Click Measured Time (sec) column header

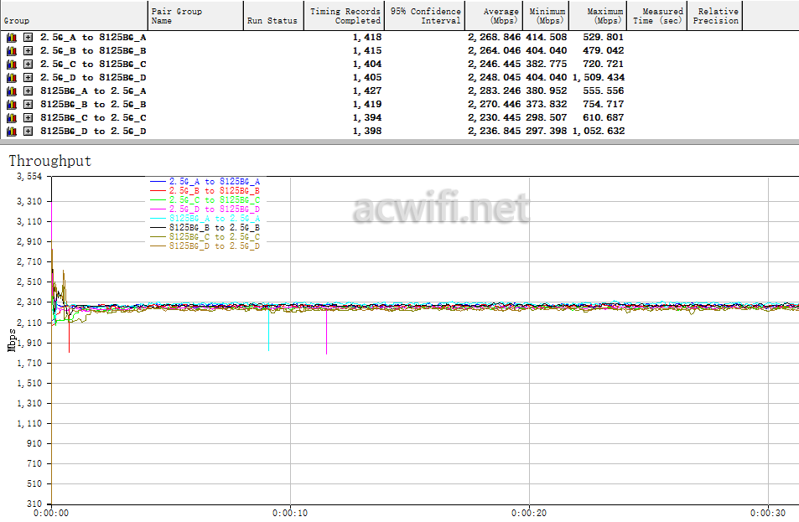click(656, 16)
